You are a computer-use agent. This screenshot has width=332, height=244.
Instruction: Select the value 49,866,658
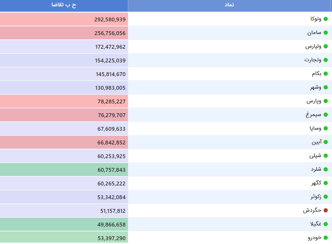click(112, 225)
